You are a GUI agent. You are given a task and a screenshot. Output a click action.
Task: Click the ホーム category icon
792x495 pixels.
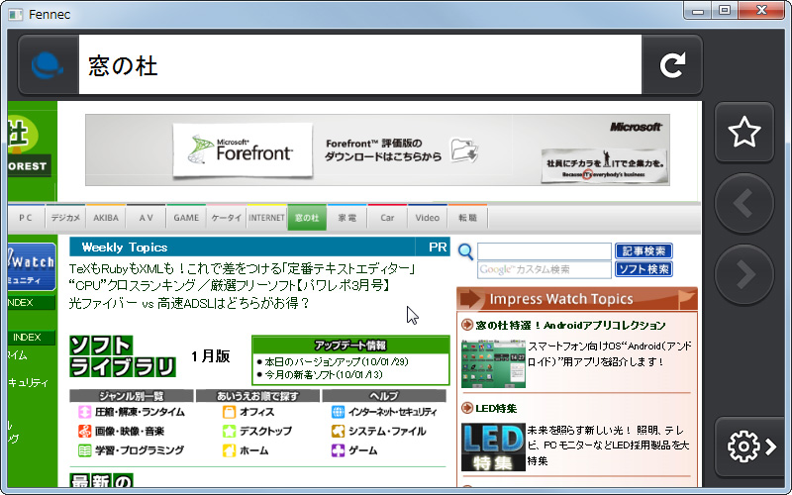point(229,450)
